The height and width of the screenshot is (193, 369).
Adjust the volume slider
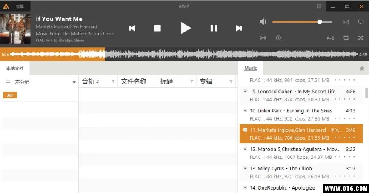click(302, 22)
